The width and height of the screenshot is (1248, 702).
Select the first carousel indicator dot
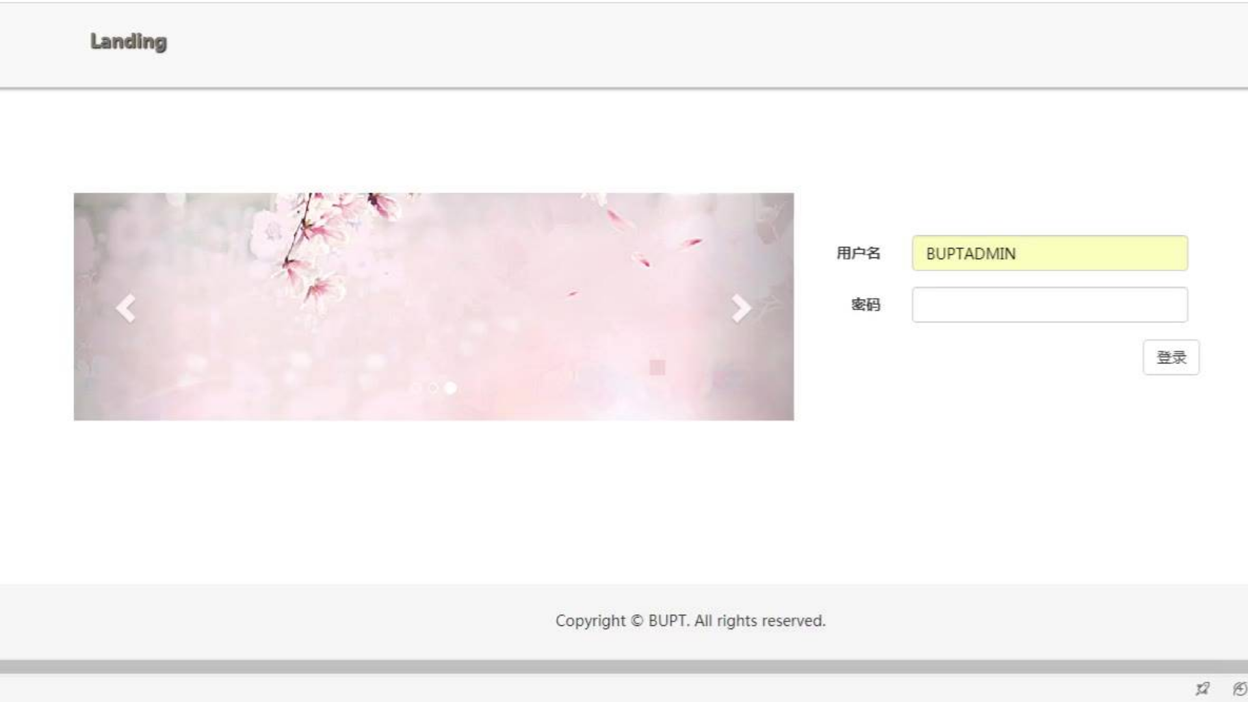[417, 388]
